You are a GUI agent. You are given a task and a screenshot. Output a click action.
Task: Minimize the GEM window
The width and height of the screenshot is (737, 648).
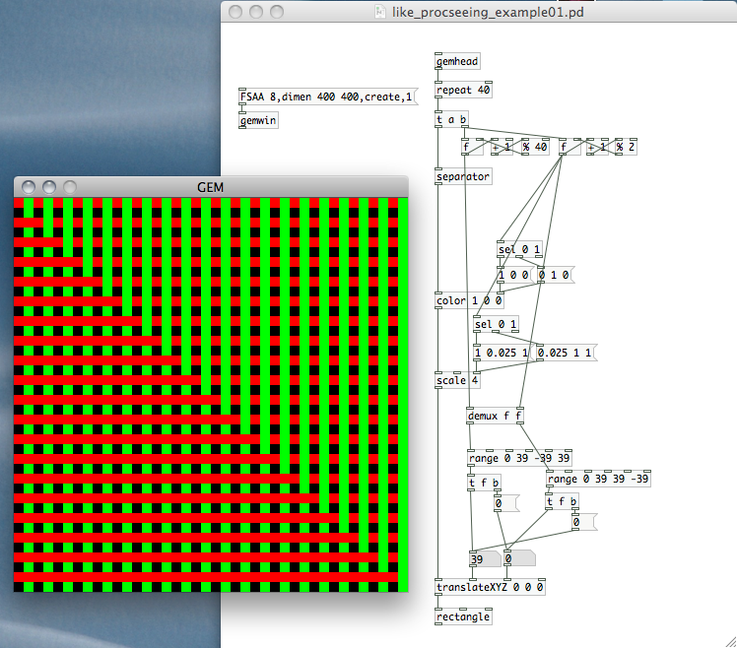pyautogui.click(x=49, y=187)
